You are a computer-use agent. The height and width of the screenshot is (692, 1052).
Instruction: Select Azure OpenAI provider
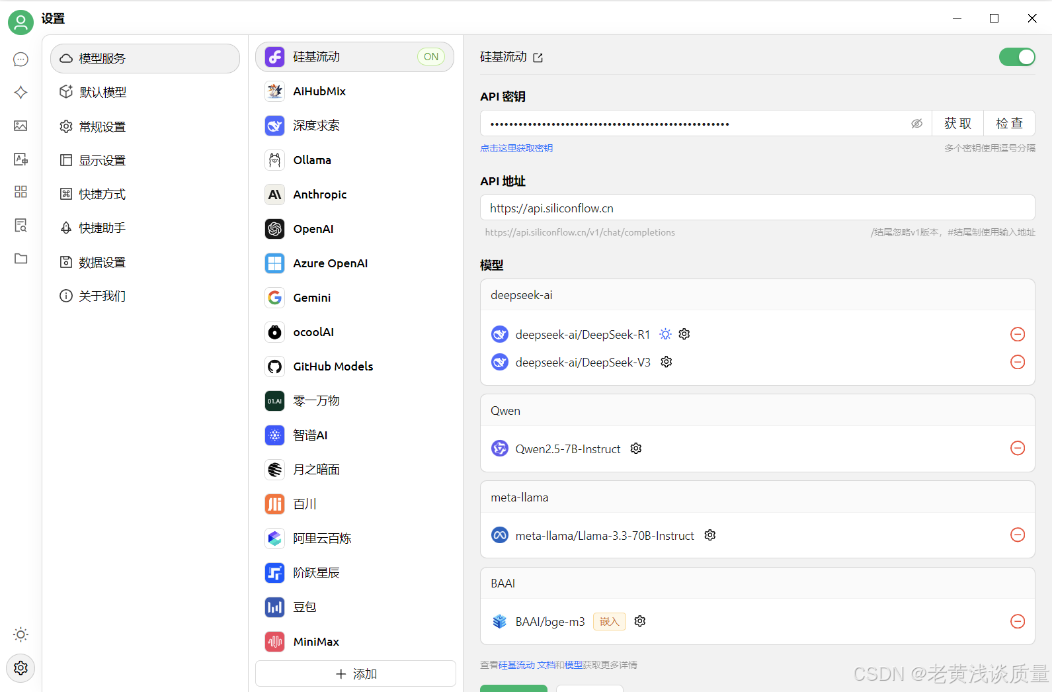point(354,263)
